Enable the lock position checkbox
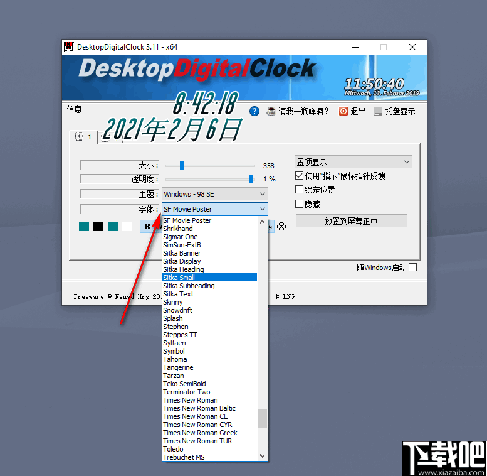Image resolution: width=487 pixels, height=476 pixels. pos(299,189)
